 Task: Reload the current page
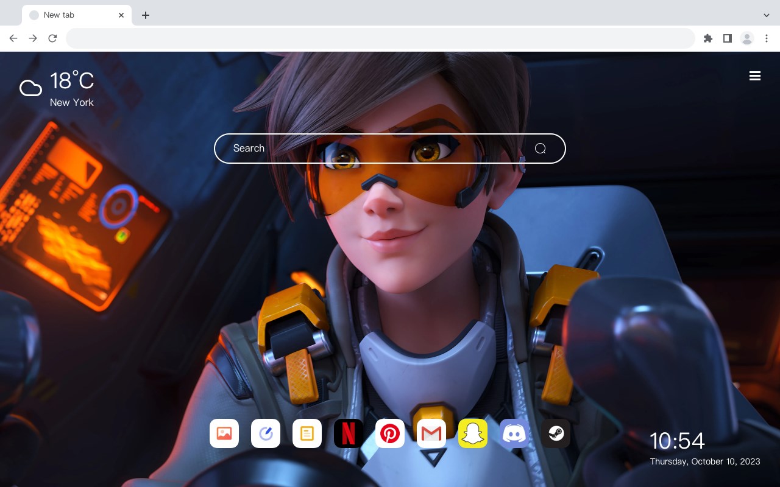tap(52, 38)
